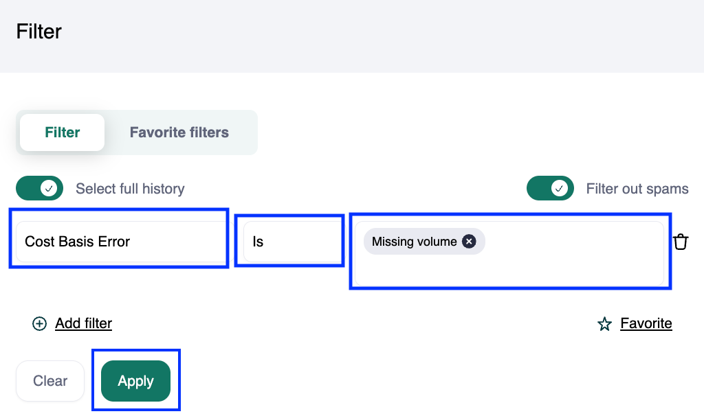
Task: Remove the Missing volume chip
Action: point(469,242)
